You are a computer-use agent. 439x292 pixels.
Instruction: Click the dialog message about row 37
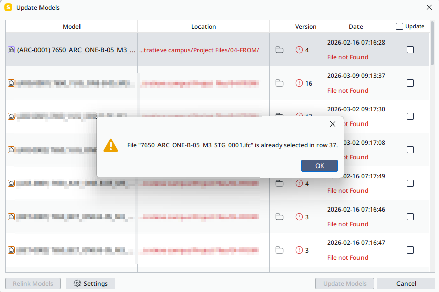[232, 145]
